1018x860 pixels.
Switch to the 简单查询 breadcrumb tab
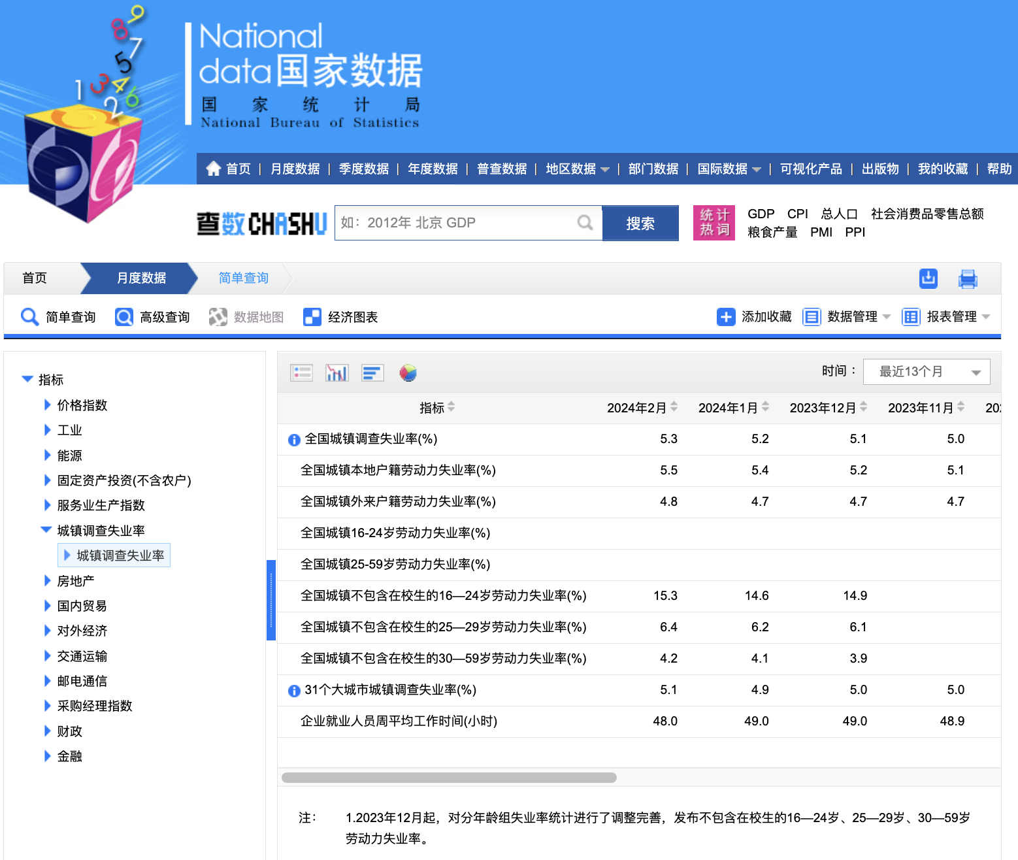tap(242, 278)
